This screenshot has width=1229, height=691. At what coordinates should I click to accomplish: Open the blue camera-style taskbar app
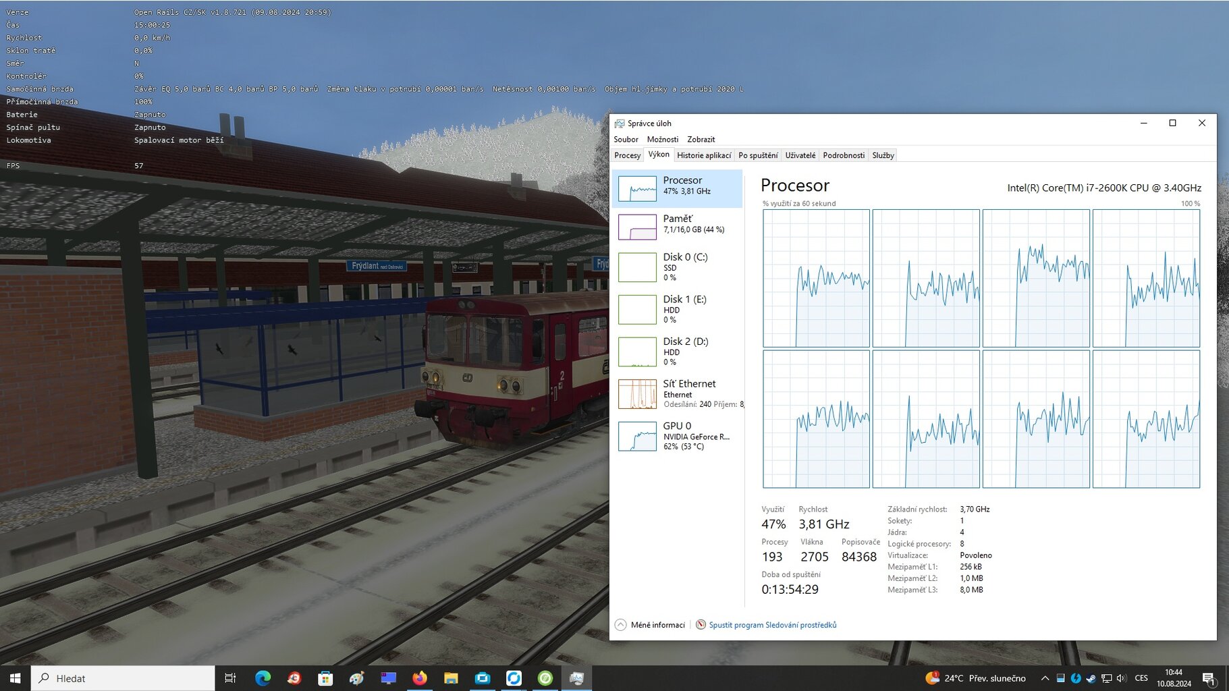pyautogui.click(x=483, y=678)
